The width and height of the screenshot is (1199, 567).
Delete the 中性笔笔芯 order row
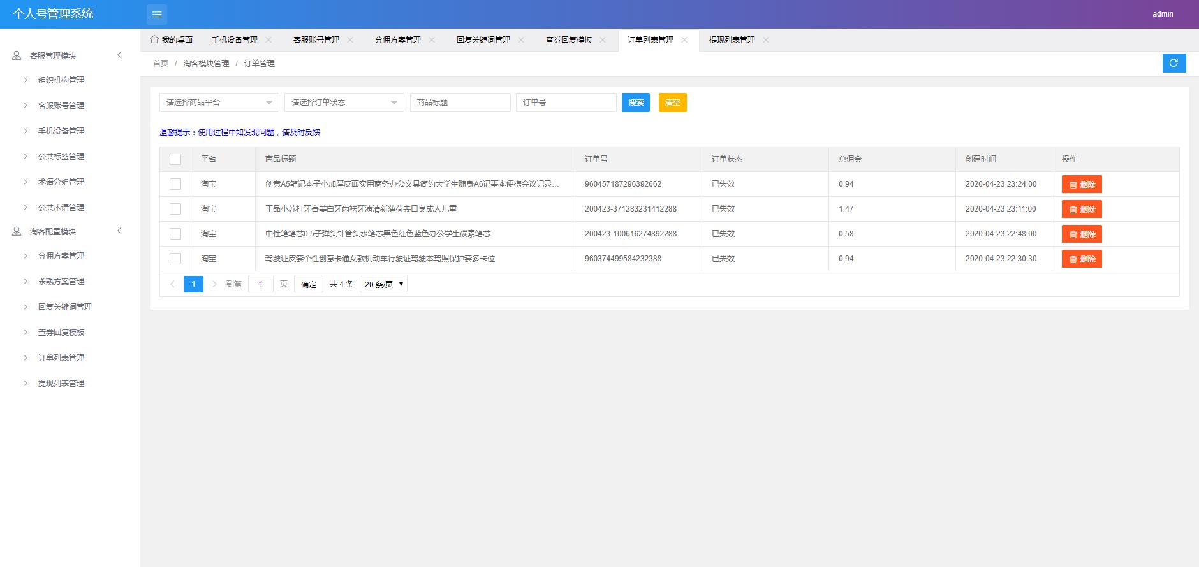[1082, 234]
